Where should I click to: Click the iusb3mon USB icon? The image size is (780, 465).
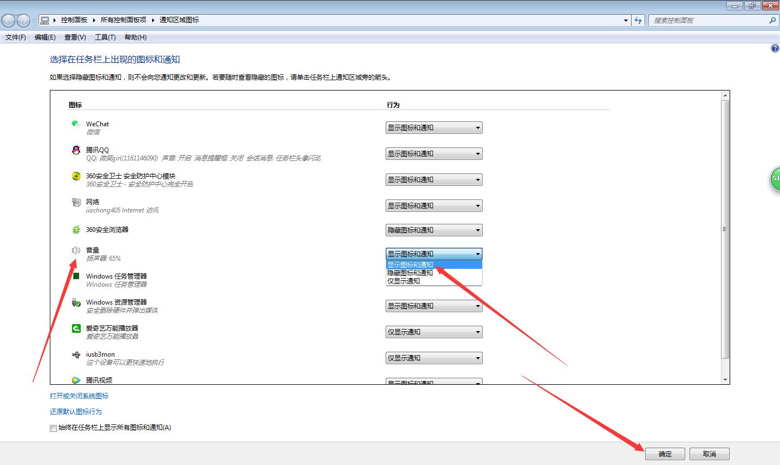(76, 354)
